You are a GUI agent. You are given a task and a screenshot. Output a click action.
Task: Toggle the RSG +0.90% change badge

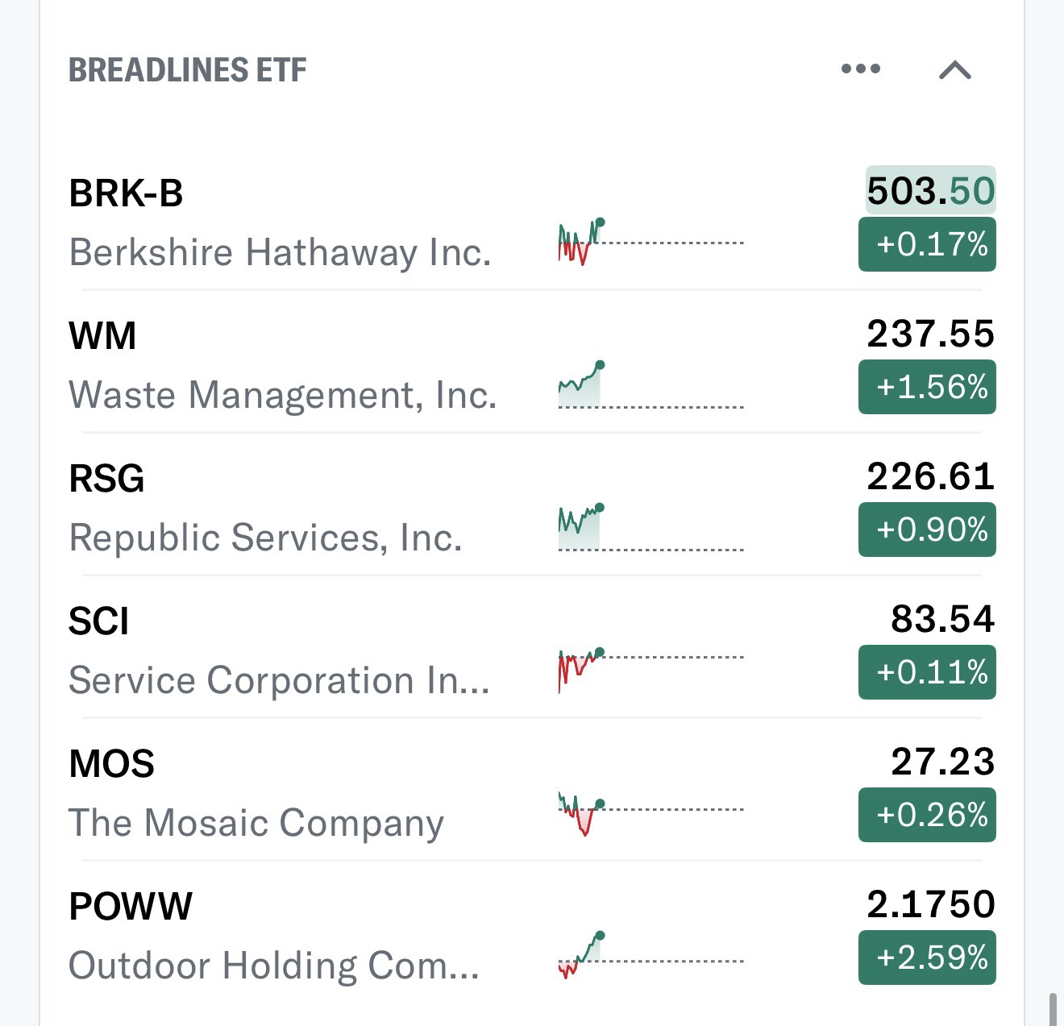click(927, 530)
